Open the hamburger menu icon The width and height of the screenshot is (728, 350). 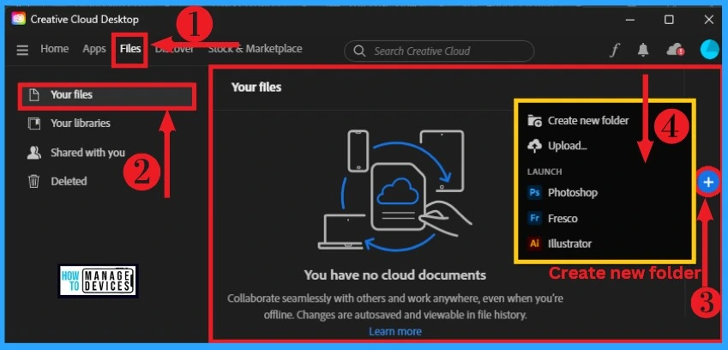click(22, 50)
